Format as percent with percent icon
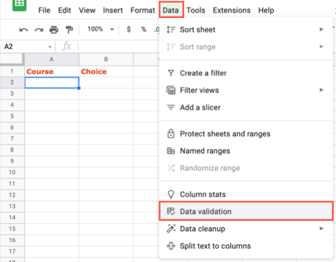 pyautogui.click(x=144, y=29)
